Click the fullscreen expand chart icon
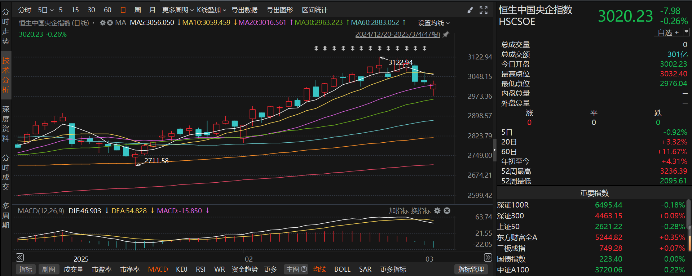 [484, 10]
